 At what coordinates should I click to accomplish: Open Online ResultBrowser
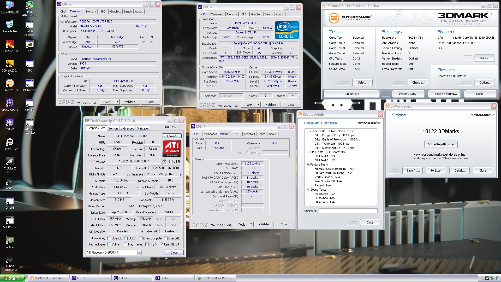pos(441,144)
